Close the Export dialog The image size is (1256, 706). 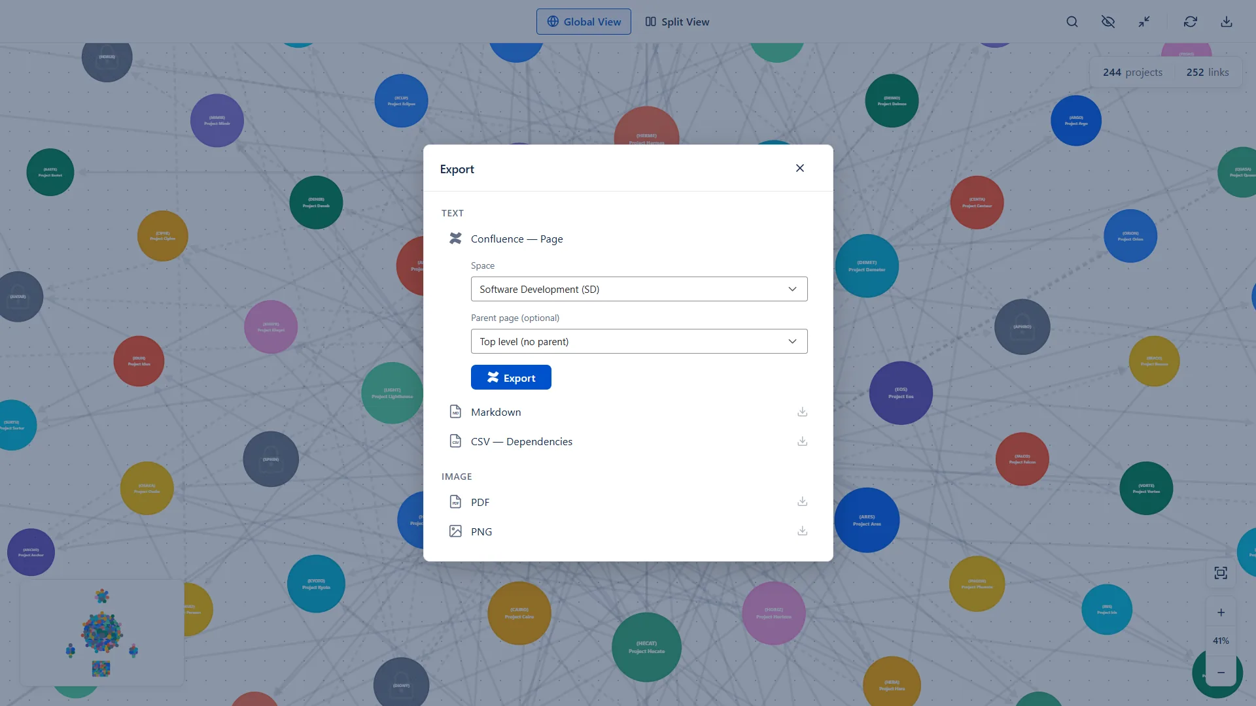coord(800,168)
